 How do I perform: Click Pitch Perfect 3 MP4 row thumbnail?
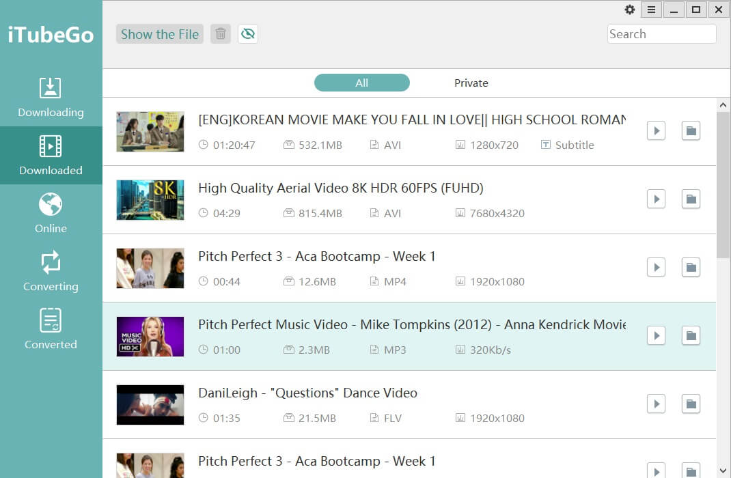[x=150, y=268]
